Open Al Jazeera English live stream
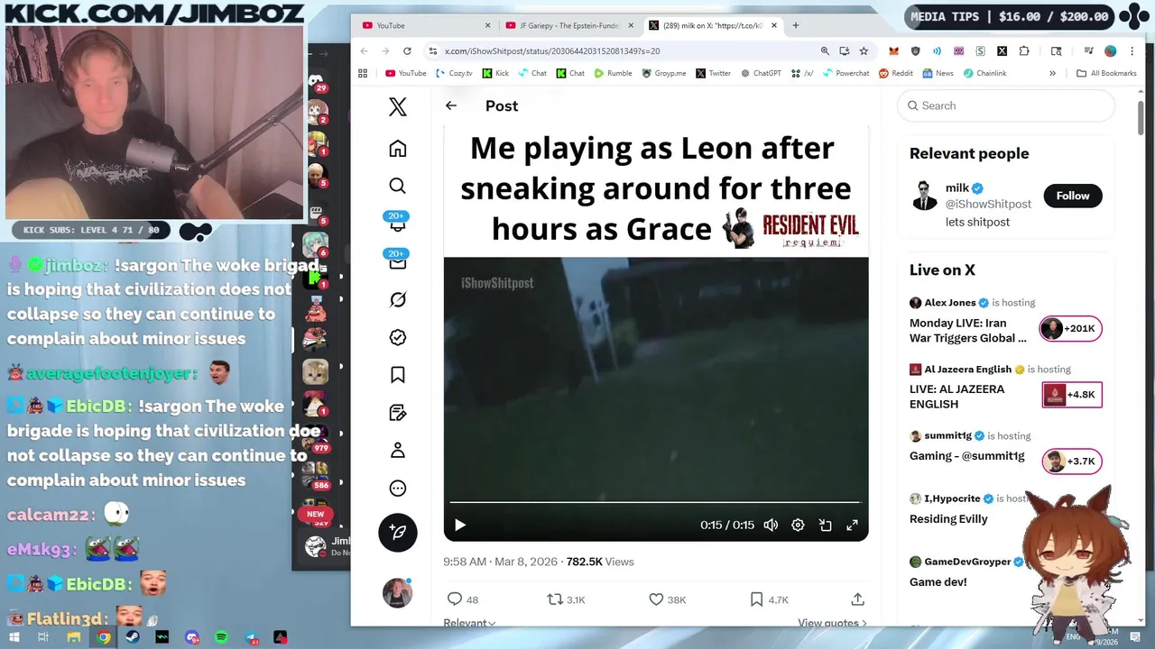 (1005, 388)
